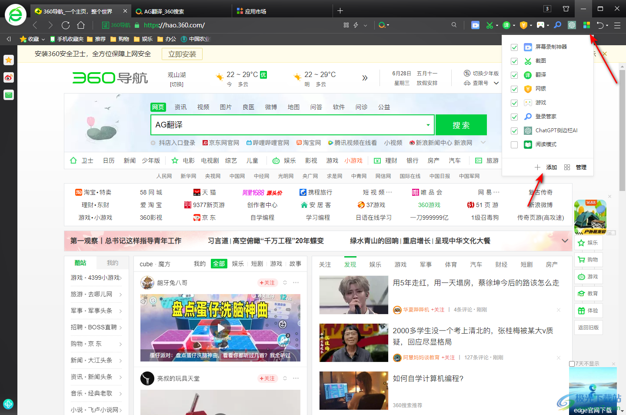Open Weibo icon in sidebar

point(9,77)
